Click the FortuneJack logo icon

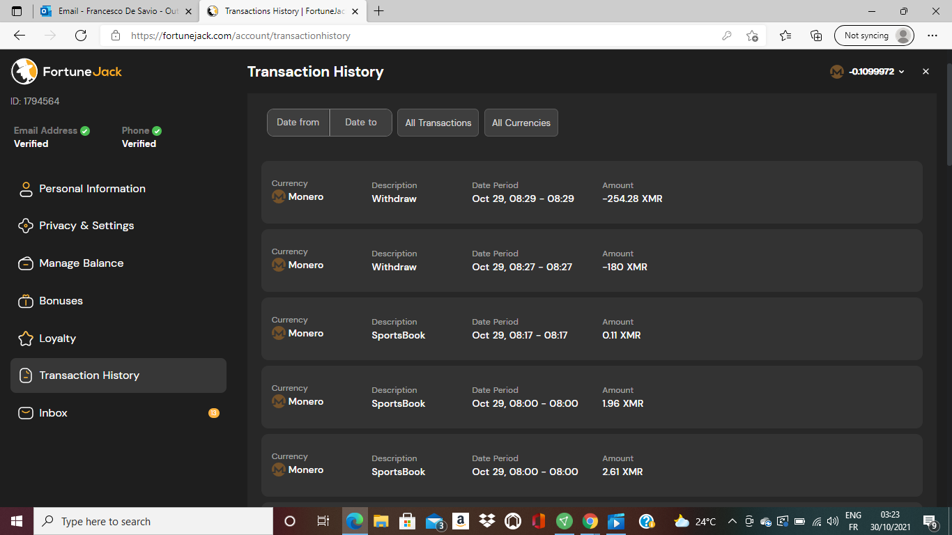pos(24,71)
